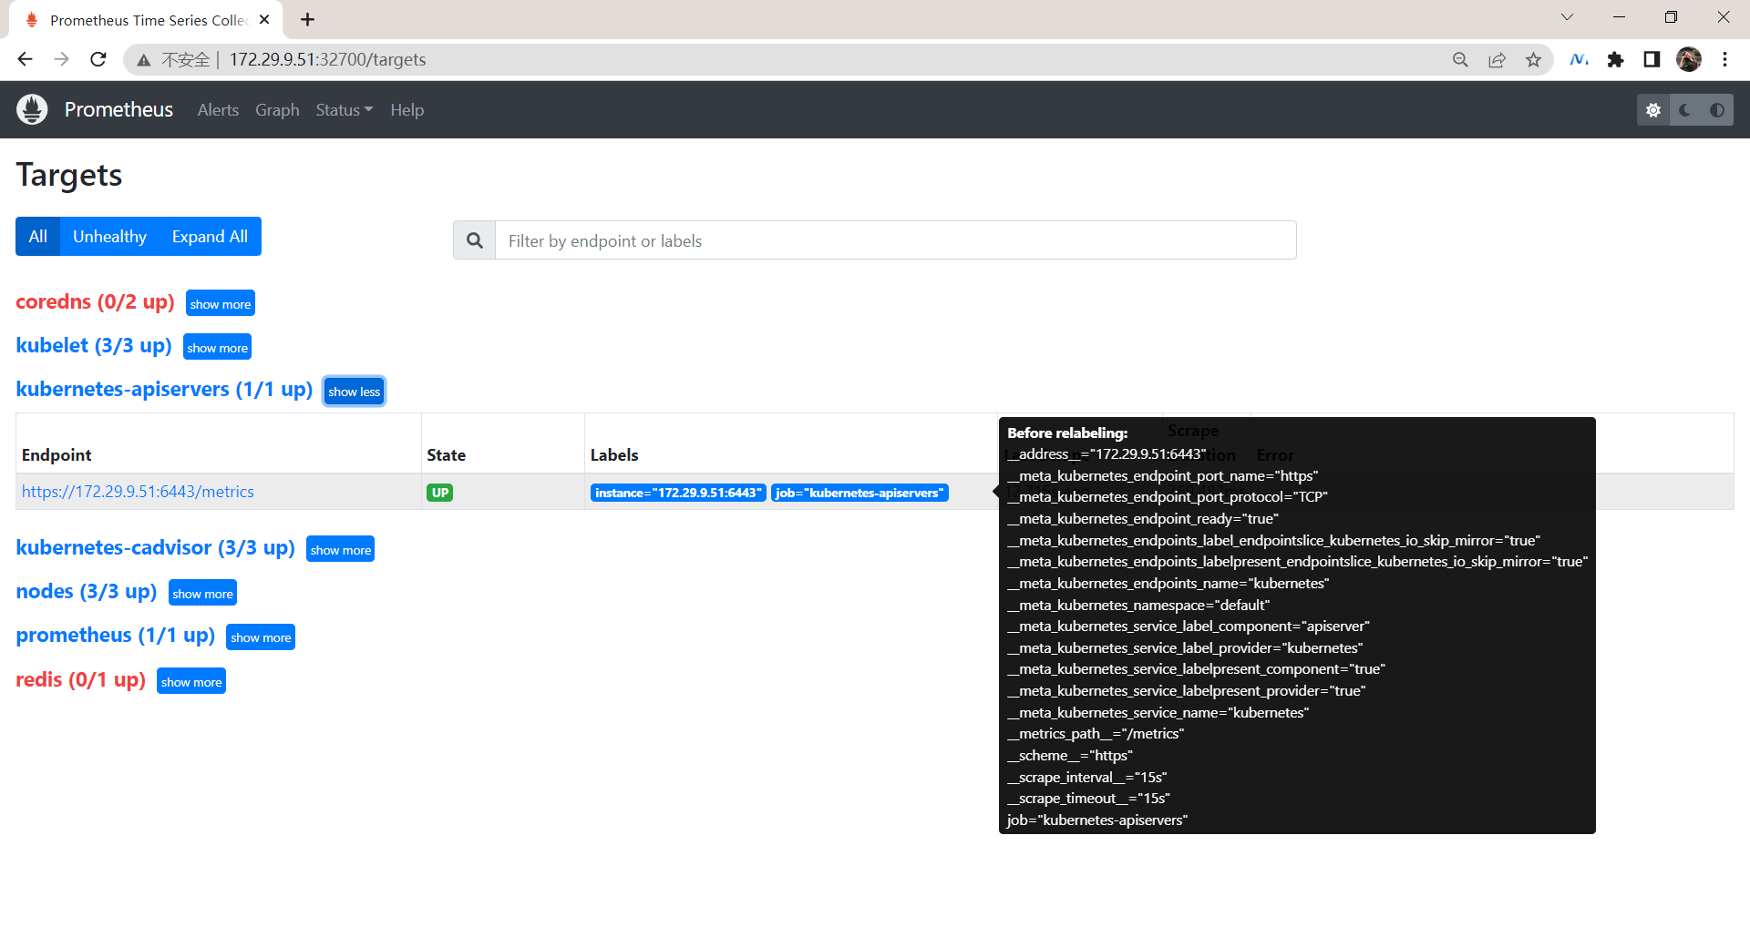Click the share page icon in the address bar
Screen dimensions: 1750x937
1497,59
